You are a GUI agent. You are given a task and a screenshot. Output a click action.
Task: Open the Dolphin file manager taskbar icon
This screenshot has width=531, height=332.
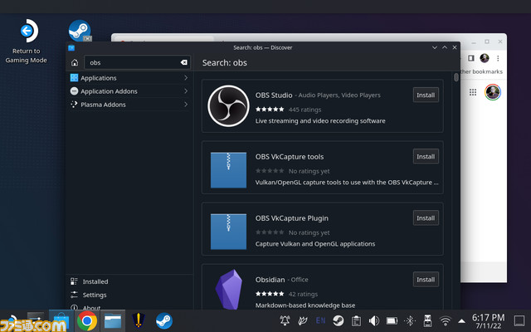(113, 321)
